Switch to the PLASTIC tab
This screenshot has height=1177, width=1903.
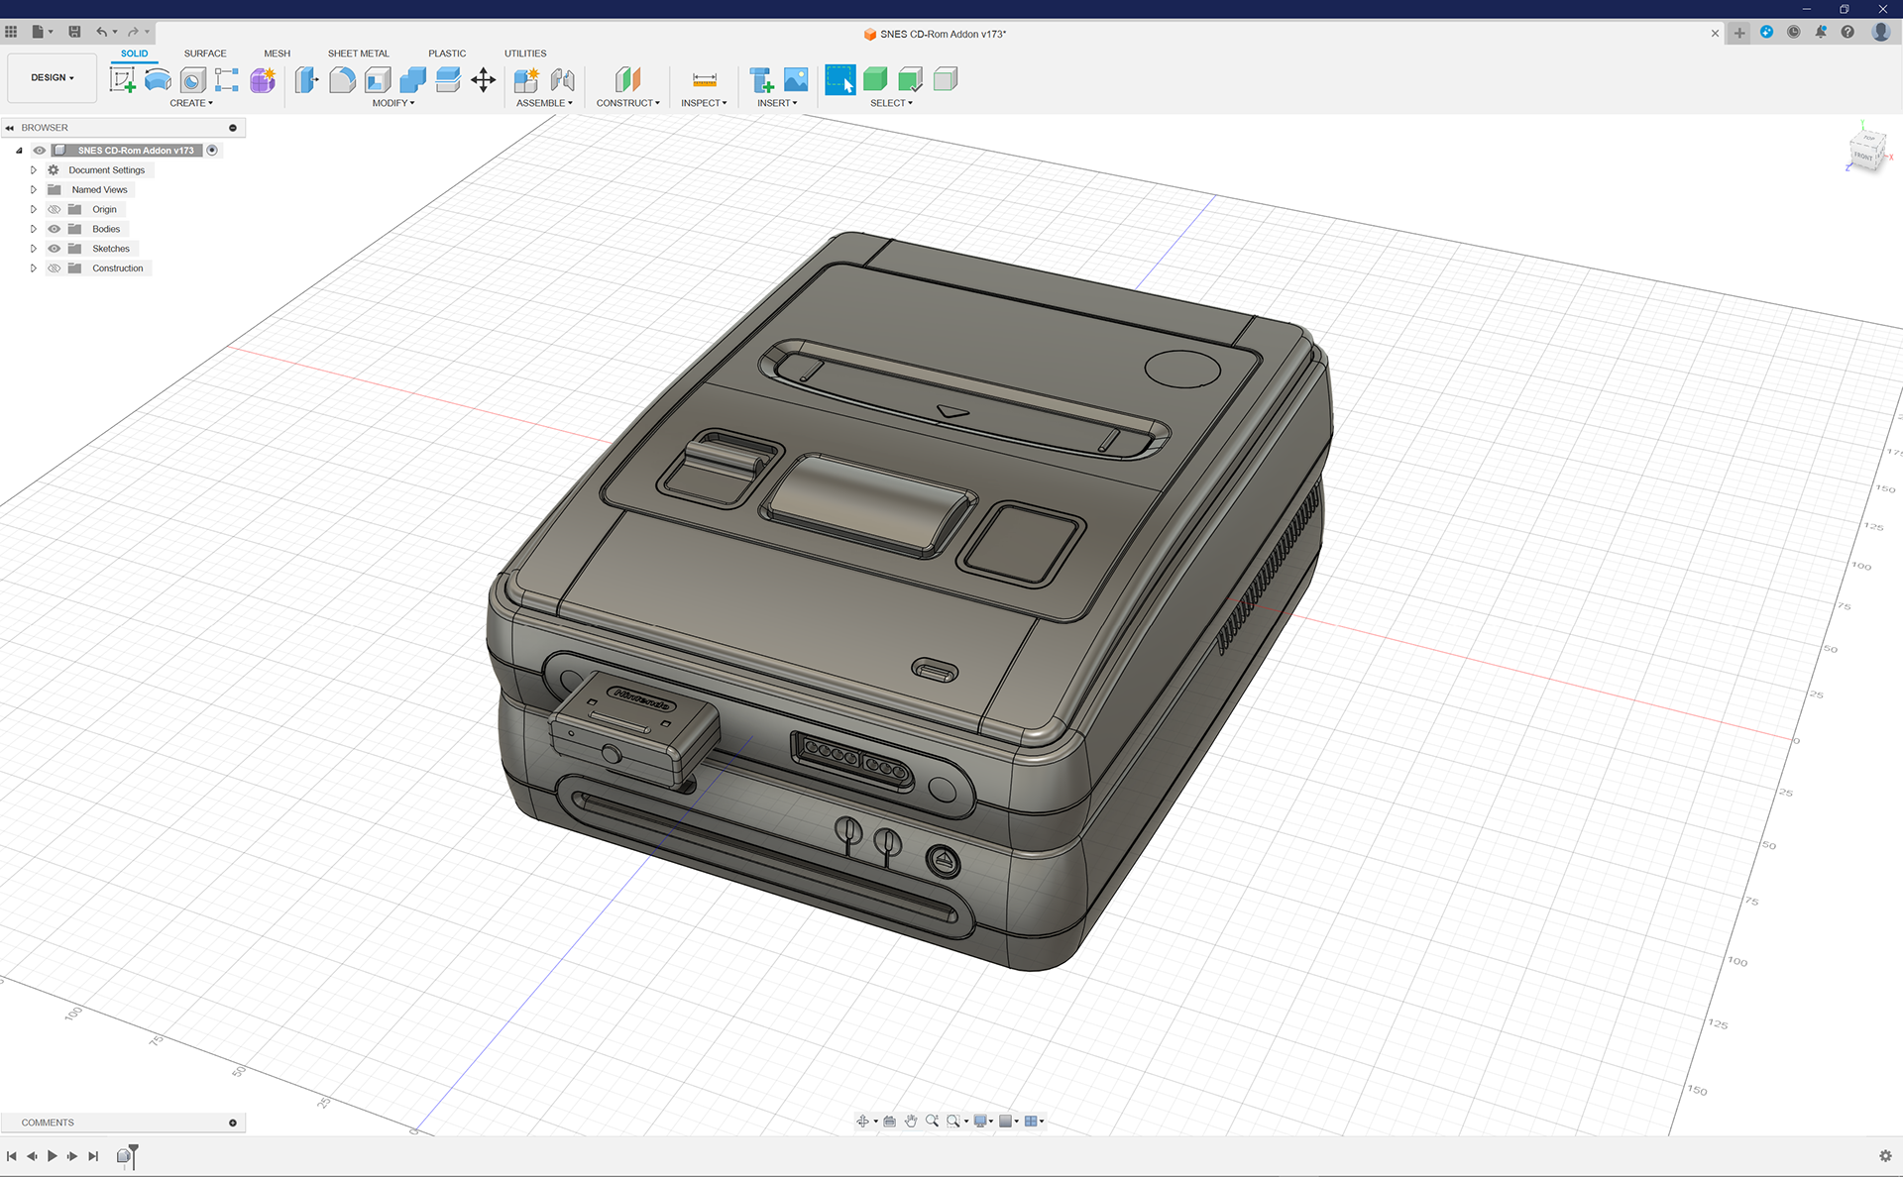coord(447,53)
